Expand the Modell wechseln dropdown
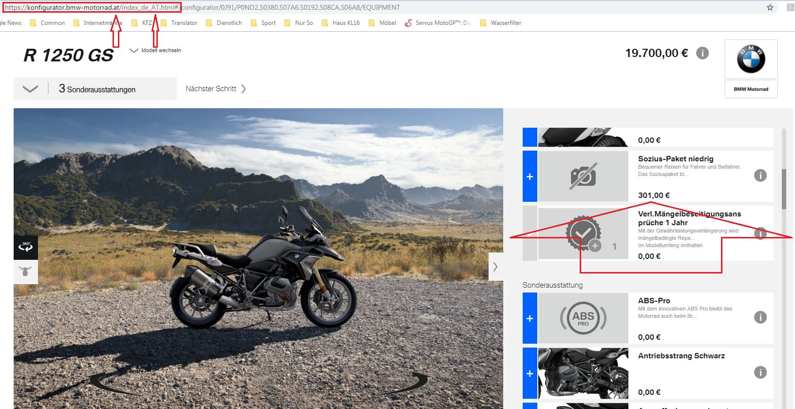 tap(155, 50)
